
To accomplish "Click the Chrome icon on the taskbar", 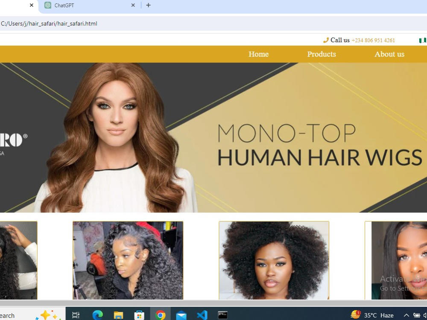I will [160, 315].
